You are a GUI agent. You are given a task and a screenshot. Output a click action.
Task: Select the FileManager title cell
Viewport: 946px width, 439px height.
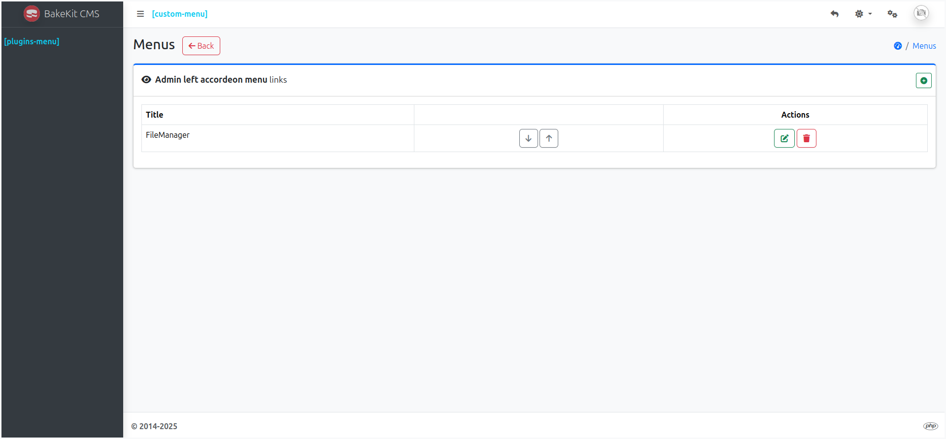(278, 138)
